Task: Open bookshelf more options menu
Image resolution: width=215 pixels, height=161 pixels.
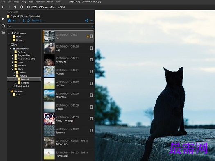Action: (92, 20)
